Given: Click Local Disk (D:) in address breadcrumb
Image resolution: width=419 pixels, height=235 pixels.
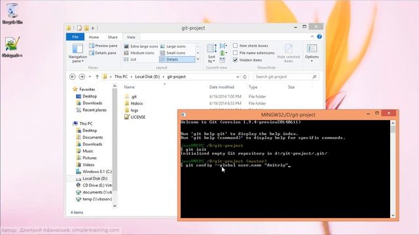Looking at the screenshot, I should (147, 77).
